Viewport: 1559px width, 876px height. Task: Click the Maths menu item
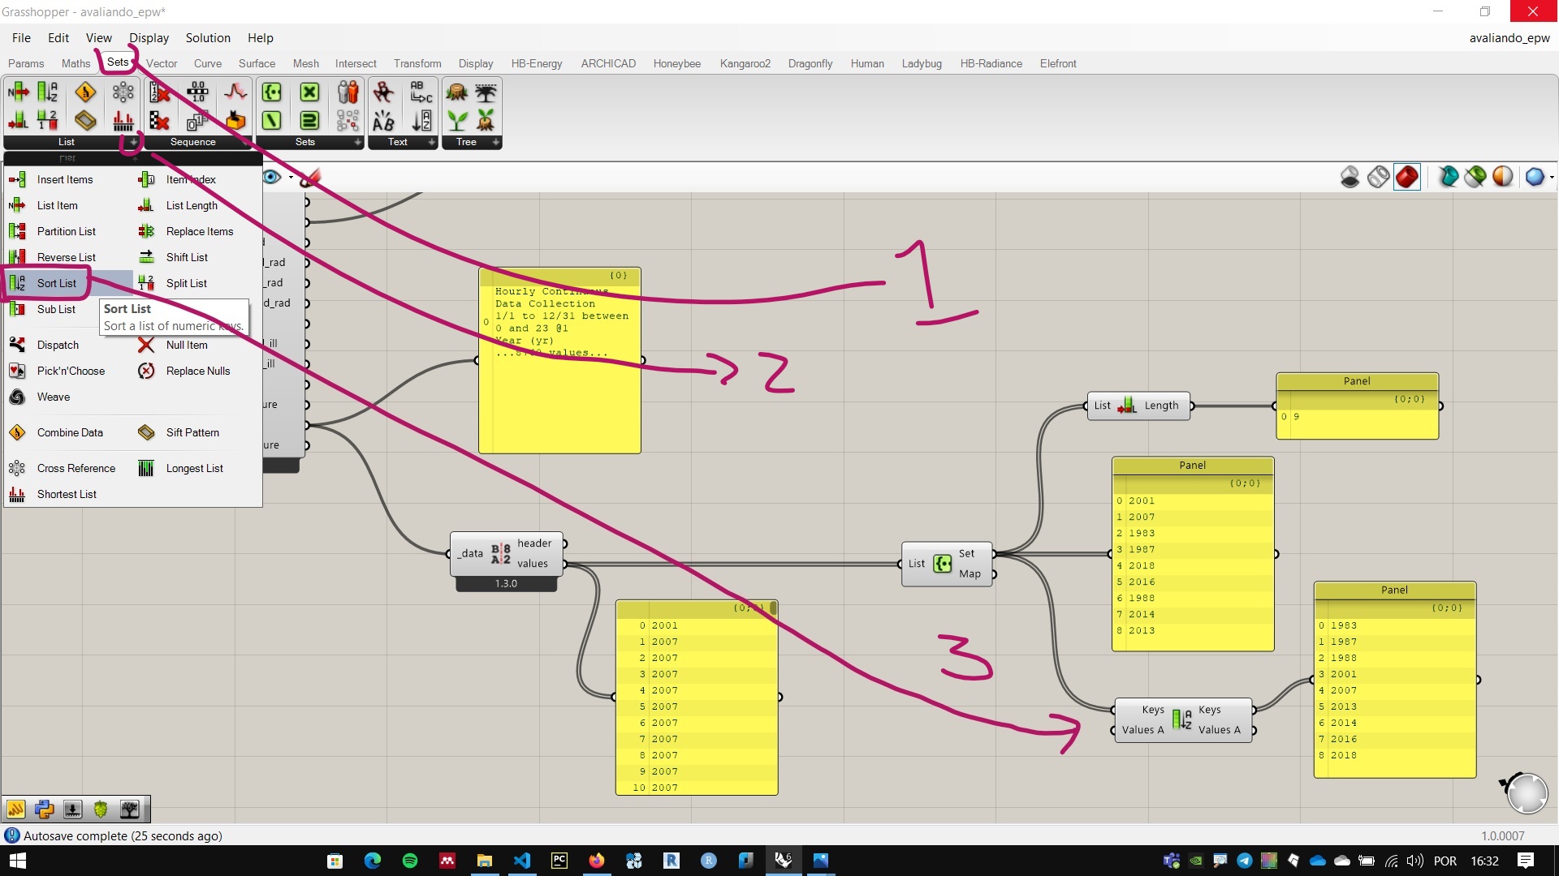[76, 62]
